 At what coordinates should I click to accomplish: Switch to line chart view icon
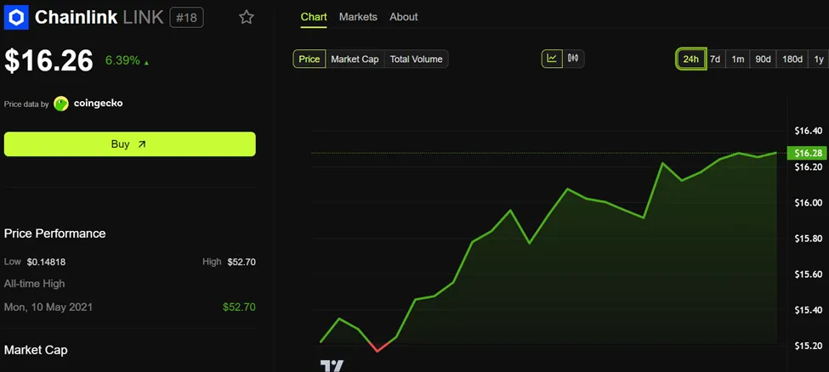click(x=552, y=59)
